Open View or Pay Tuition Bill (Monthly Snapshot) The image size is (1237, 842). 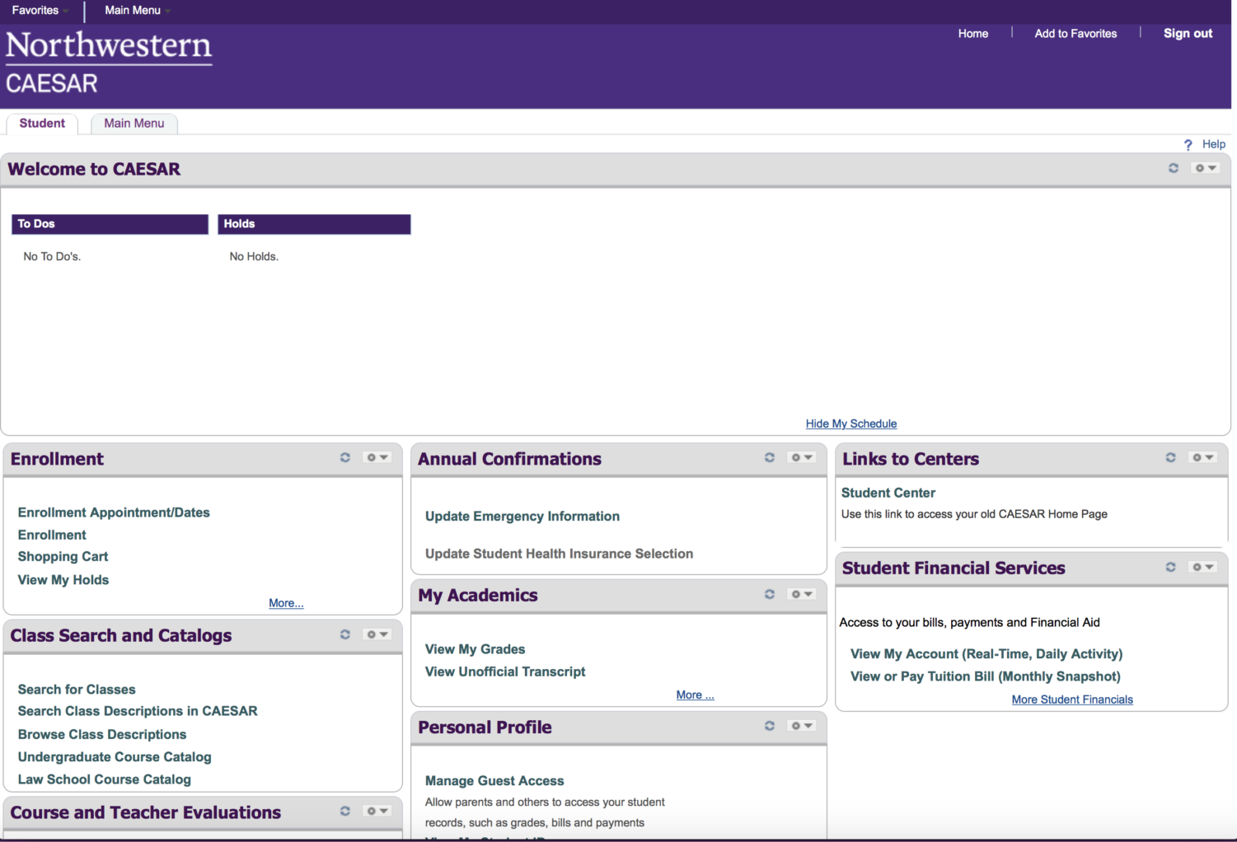click(x=986, y=676)
